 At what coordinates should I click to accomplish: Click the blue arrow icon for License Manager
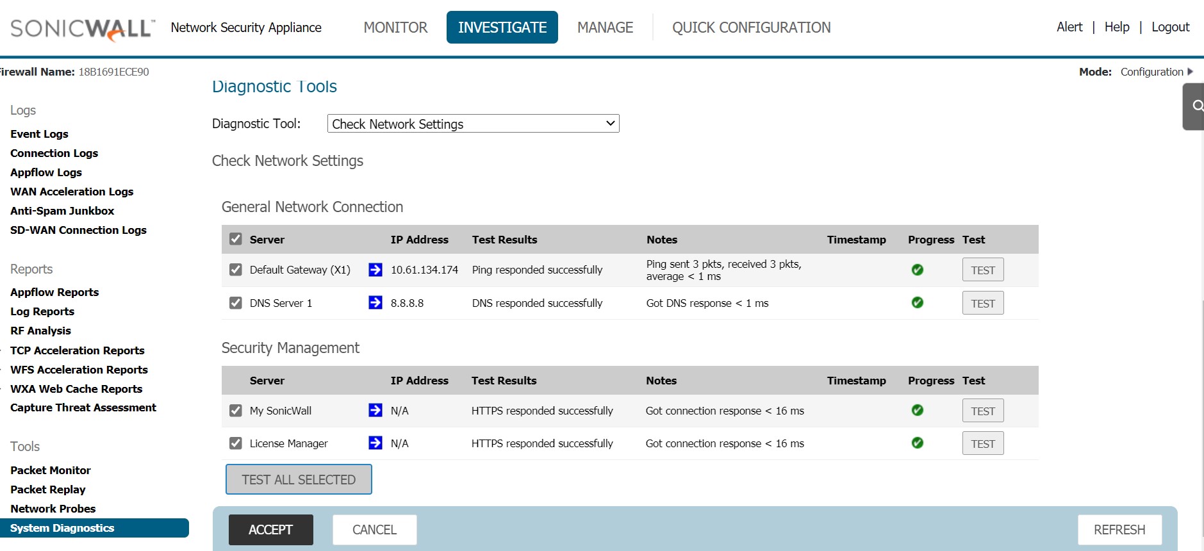click(x=375, y=443)
